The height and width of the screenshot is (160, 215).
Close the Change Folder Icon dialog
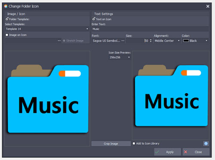pyautogui.click(x=208, y=6)
